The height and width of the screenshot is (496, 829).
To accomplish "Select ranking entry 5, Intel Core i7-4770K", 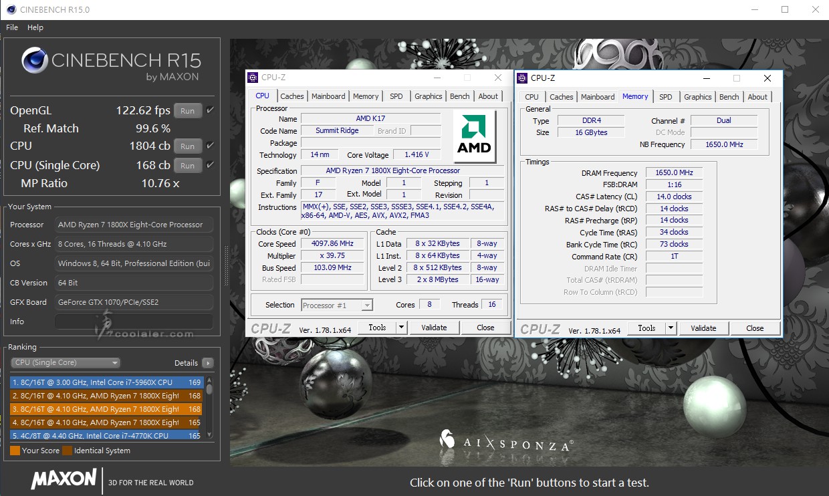I will click(x=107, y=435).
